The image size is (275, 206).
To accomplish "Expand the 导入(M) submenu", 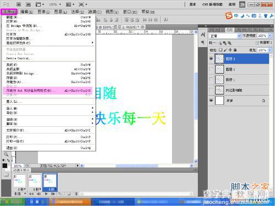I will (x=48, y=108).
